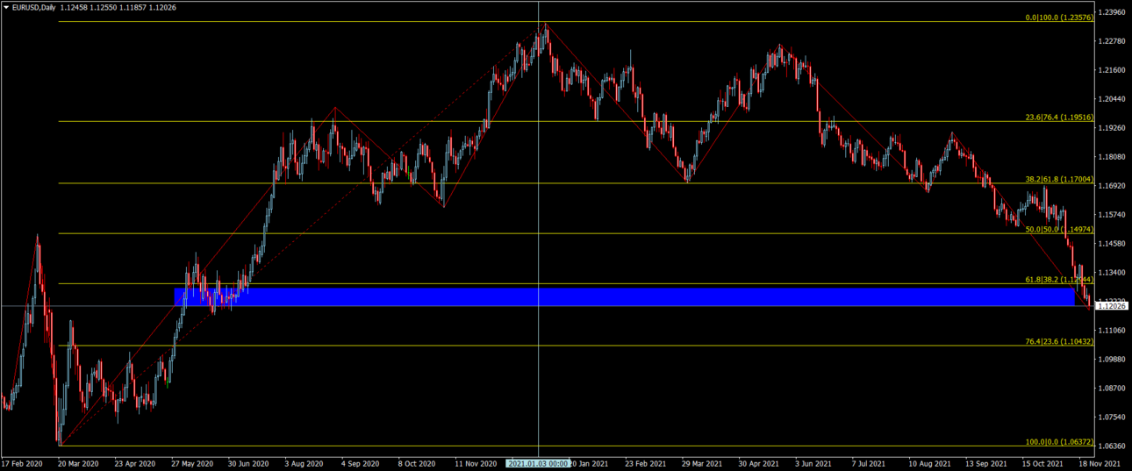The width and height of the screenshot is (1132, 471).
Task: Select the Fibonacci 100.0|0.0 (1.06372) level label
Action: (x=1059, y=442)
